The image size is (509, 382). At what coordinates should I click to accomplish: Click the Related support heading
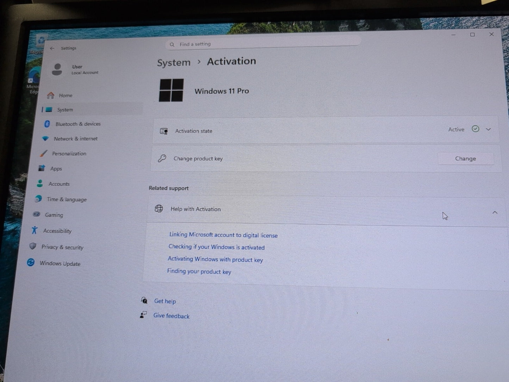tap(168, 188)
